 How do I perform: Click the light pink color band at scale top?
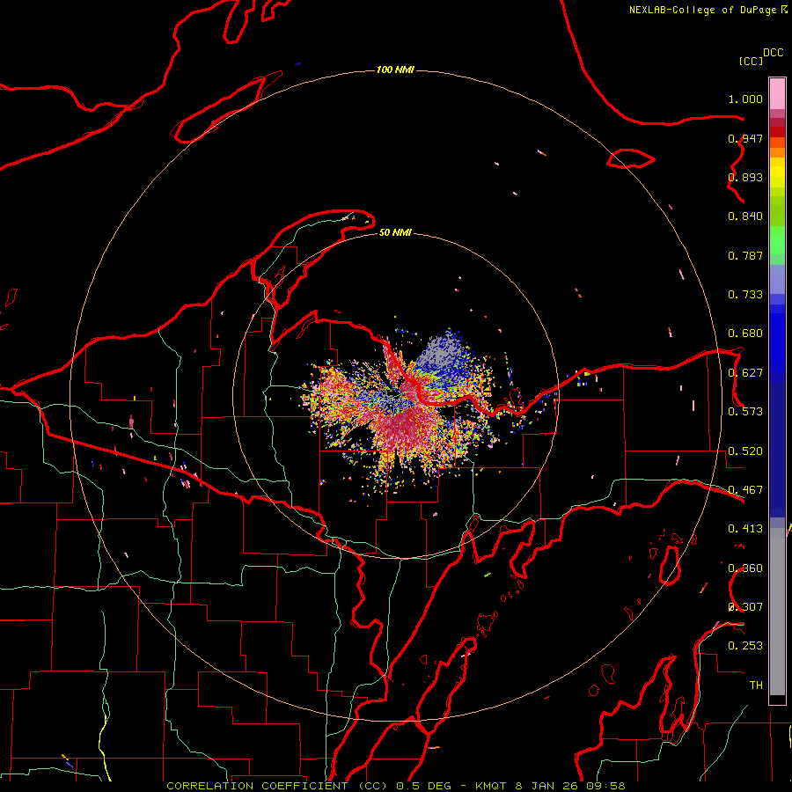(777, 94)
